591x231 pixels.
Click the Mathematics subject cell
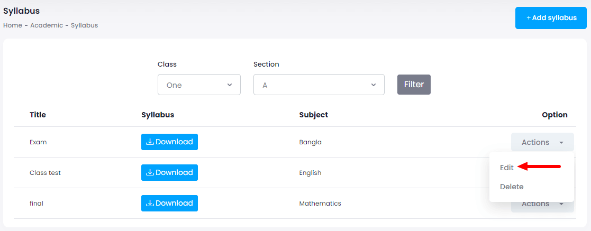(x=320, y=204)
